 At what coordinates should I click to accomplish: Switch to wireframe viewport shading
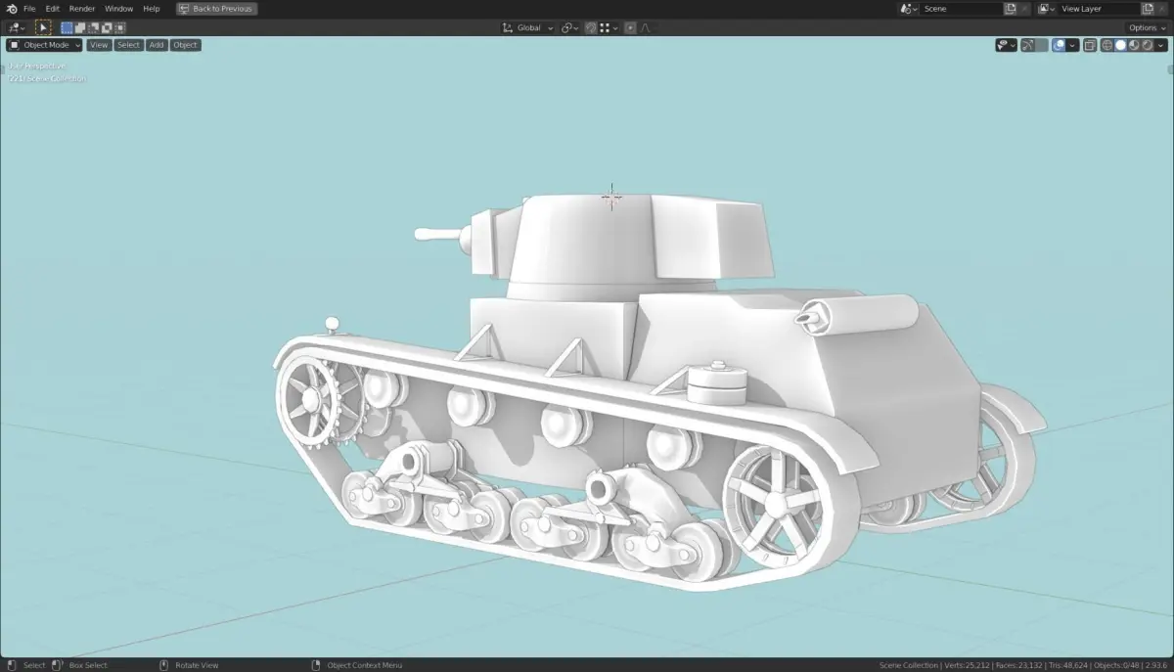1107,45
